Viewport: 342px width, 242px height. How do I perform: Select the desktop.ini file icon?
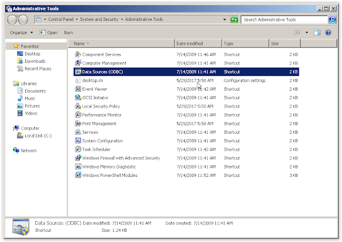78,80
